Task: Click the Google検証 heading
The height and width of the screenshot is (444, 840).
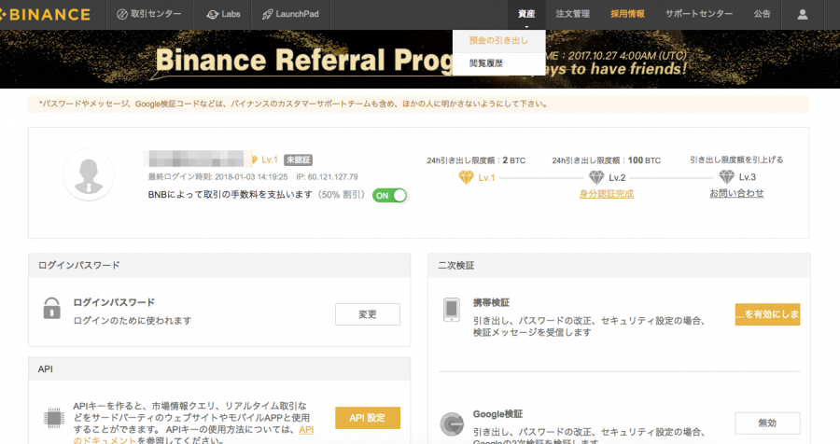Action: (x=497, y=414)
